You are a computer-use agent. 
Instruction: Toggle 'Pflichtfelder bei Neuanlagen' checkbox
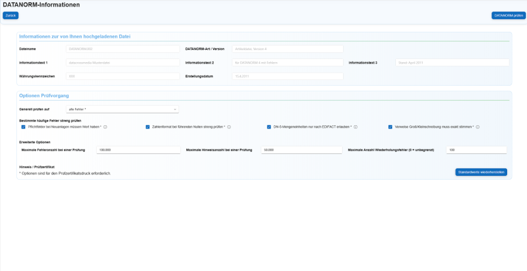[24, 127]
